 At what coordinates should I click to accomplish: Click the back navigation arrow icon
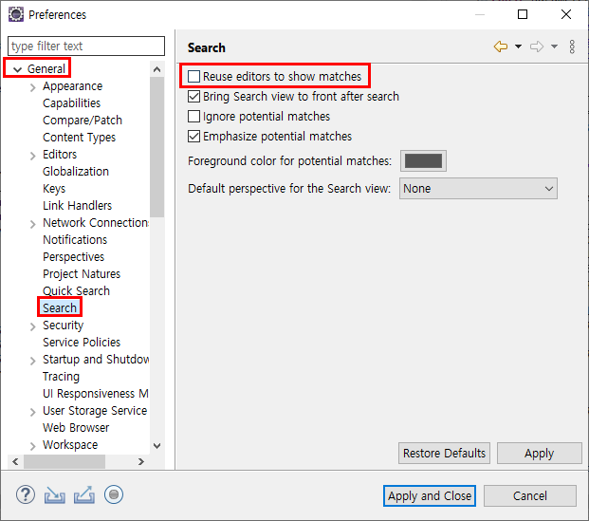pyautogui.click(x=501, y=47)
